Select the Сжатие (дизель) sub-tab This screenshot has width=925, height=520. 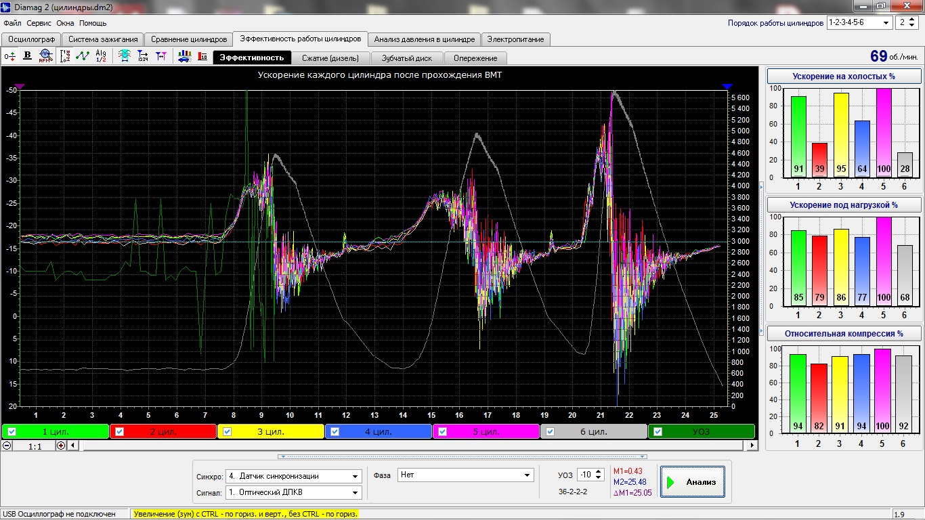point(331,58)
